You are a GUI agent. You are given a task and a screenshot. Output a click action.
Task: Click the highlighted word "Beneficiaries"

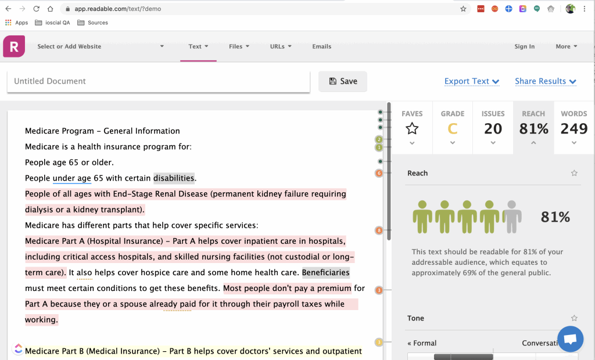pyautogui.click(x=325, y=272)
